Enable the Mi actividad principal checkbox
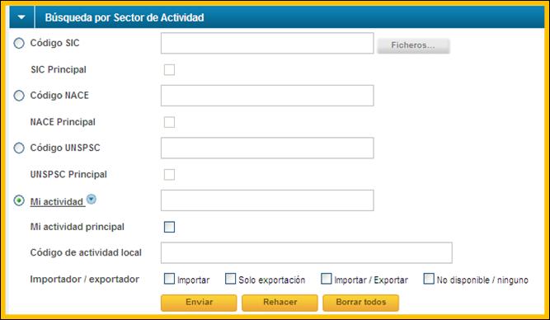The width and height of the screenshot is (550, 320). (x=169, y=227)
